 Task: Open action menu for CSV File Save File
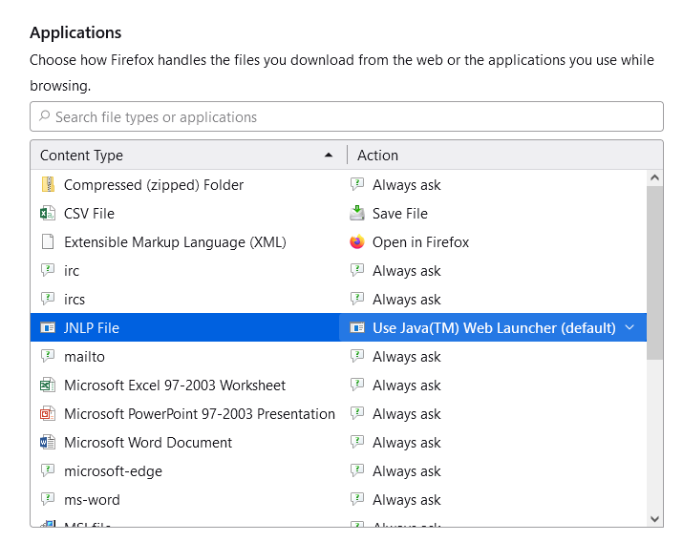493,214
